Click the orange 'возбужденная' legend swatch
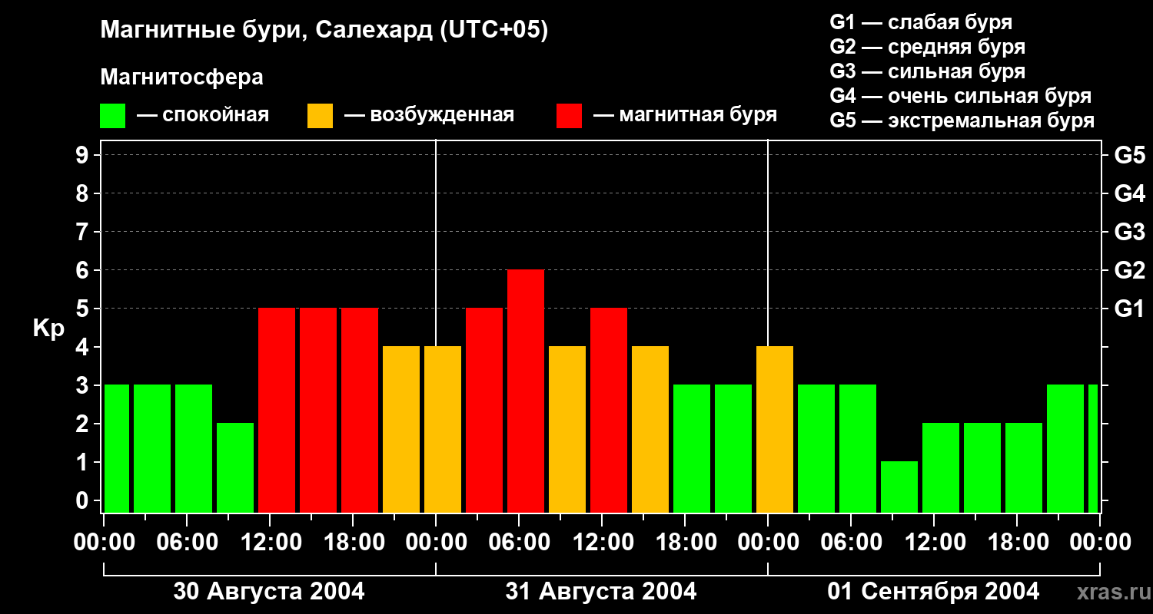The image size is (1153, 614). tap(320, 116)
